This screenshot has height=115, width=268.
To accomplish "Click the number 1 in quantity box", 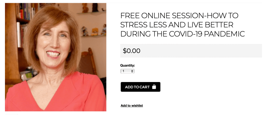I will click(x=124, y=71).
